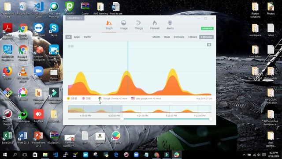This screenshot has width=282, height=159.
Task: Select the Photos folder on desktop
Action: (x=271, y=8)
